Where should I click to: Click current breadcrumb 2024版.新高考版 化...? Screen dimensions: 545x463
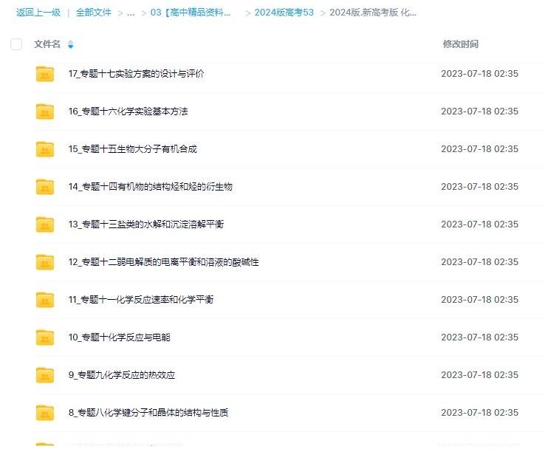(x=373, y=13)
